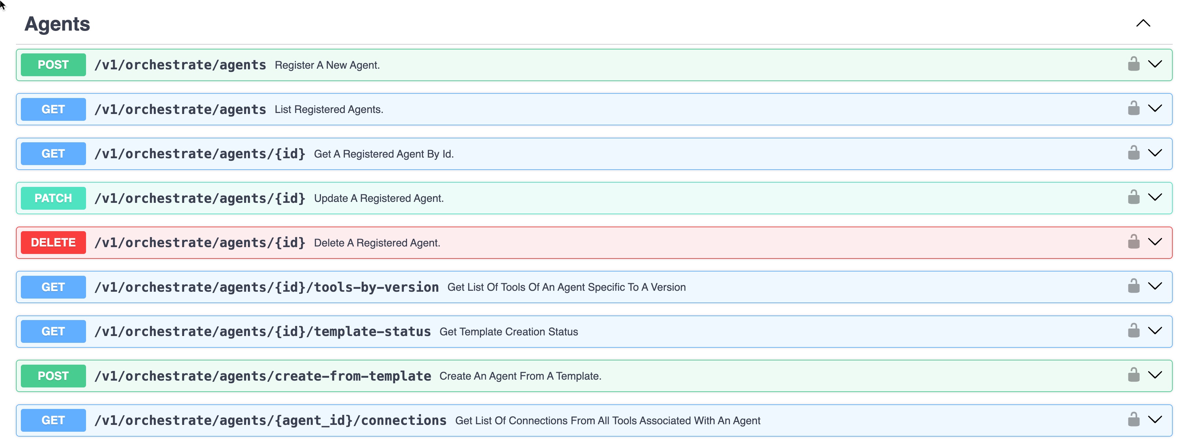The image size is (1188, 448).
Task: Click the Agents section heading
Action: point(57,23)
